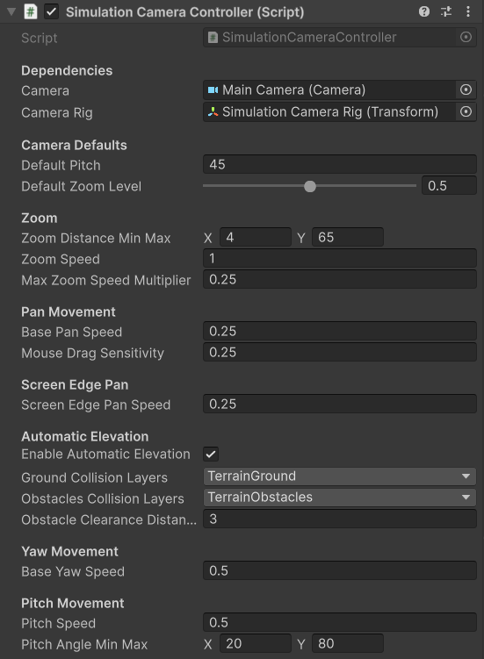
Task: Open component three-dot context menu
Action: pyautogui.click(x=468, y=11)
